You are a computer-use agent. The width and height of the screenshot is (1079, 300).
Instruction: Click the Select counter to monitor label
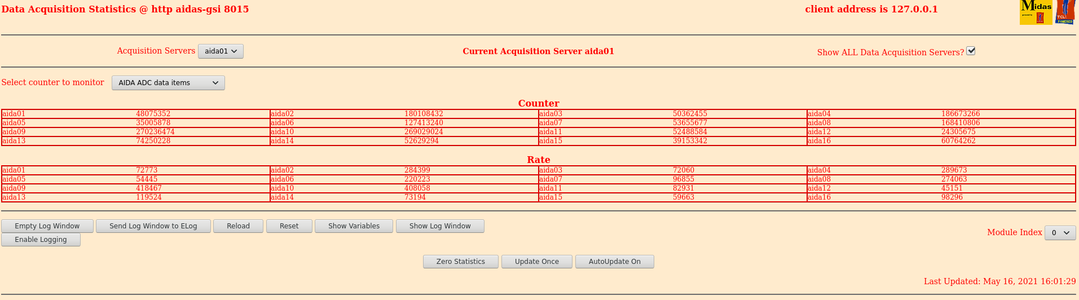click(x=52, y=82)
